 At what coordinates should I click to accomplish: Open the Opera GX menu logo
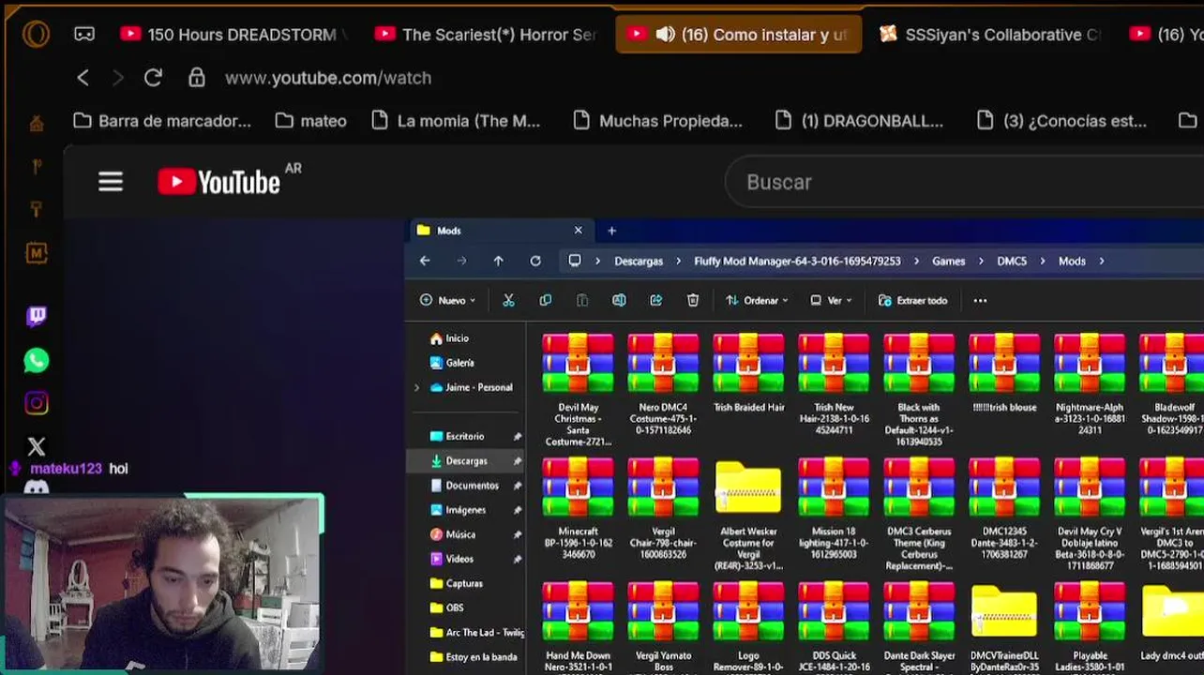[36, 35]
